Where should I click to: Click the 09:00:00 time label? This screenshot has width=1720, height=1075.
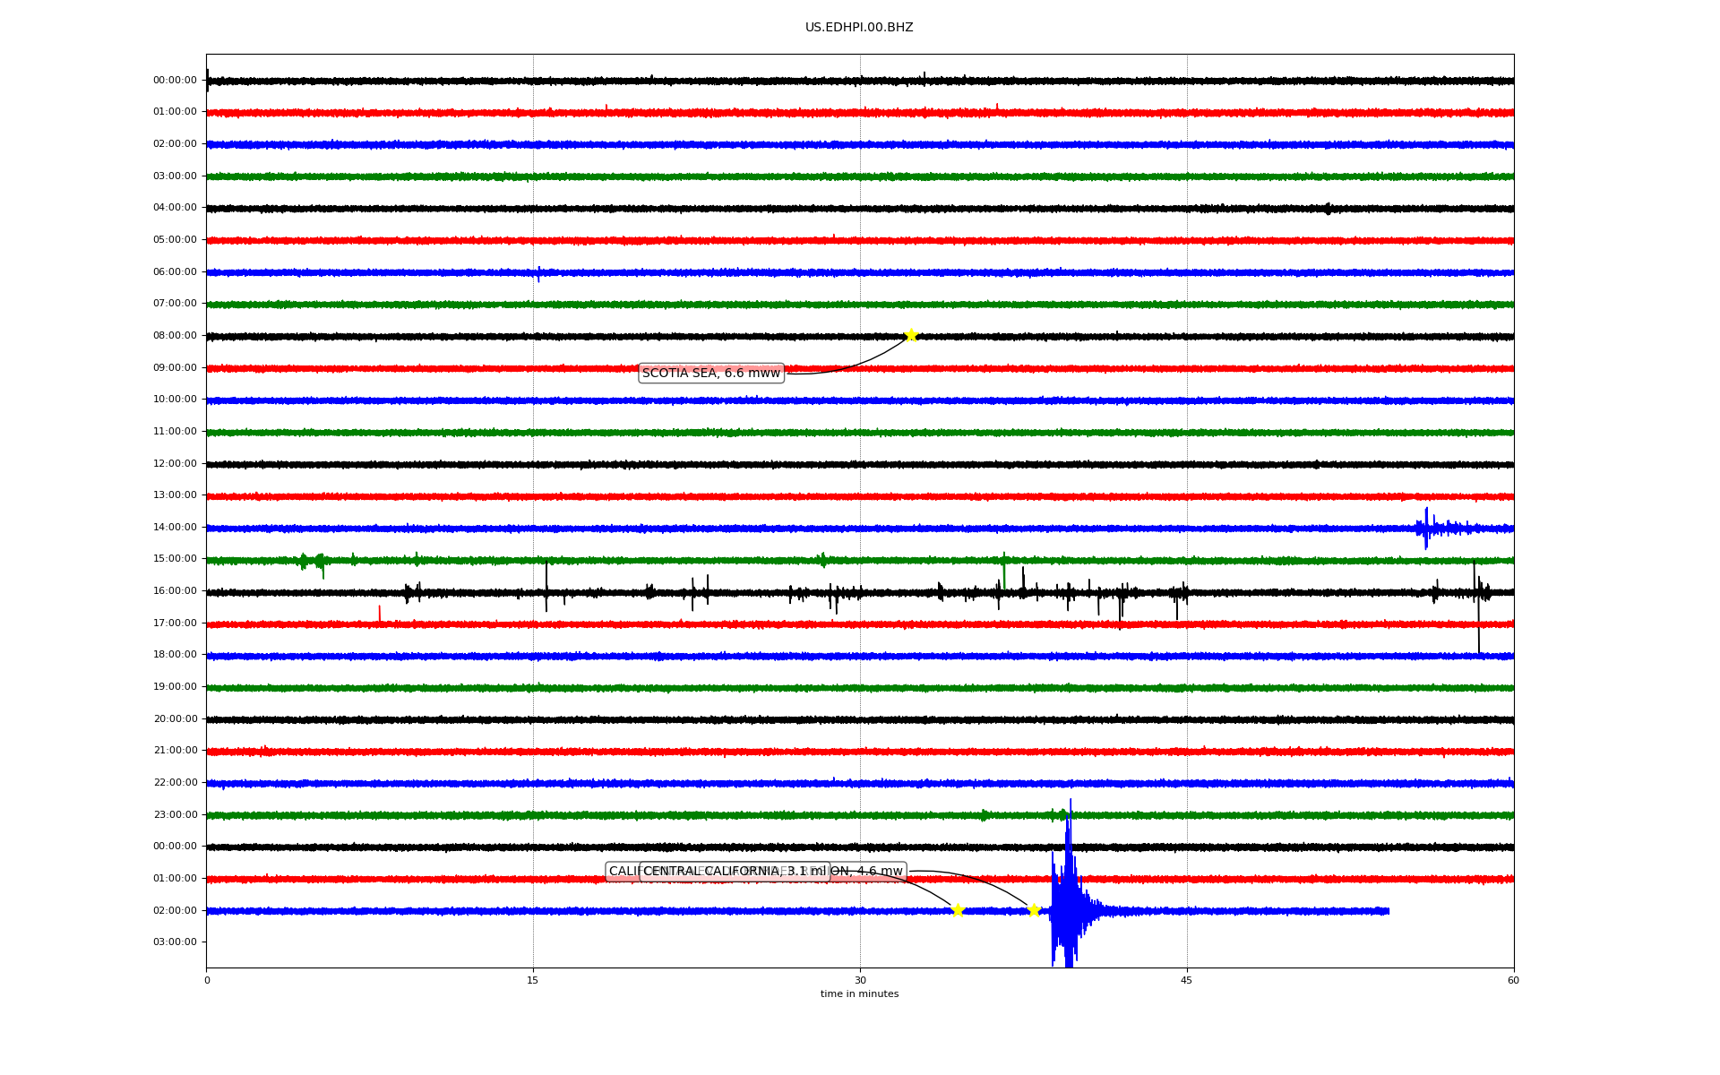175,368
